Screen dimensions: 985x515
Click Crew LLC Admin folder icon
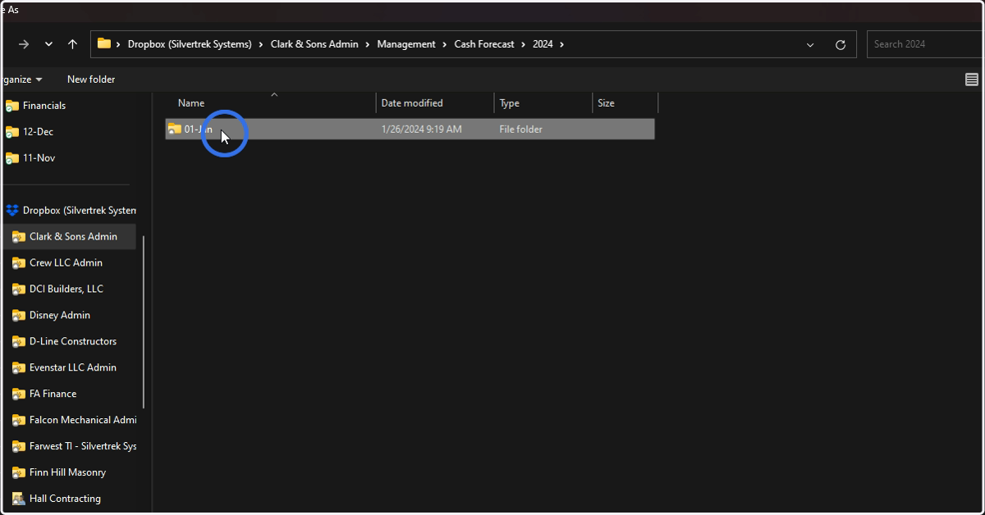[19, 263]
